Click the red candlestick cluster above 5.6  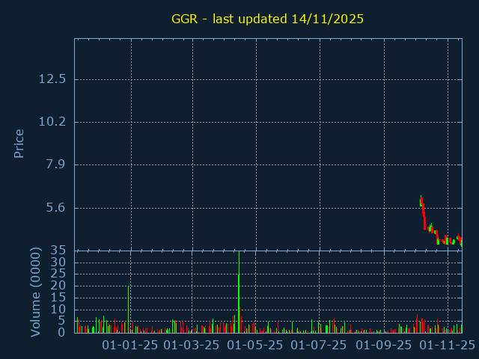(x=423, y=212)
